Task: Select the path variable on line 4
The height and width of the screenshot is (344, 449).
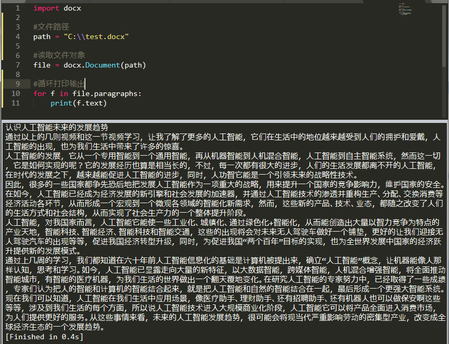Action: 42,36
